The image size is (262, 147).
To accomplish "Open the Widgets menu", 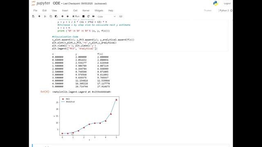I will click(99, 11).
